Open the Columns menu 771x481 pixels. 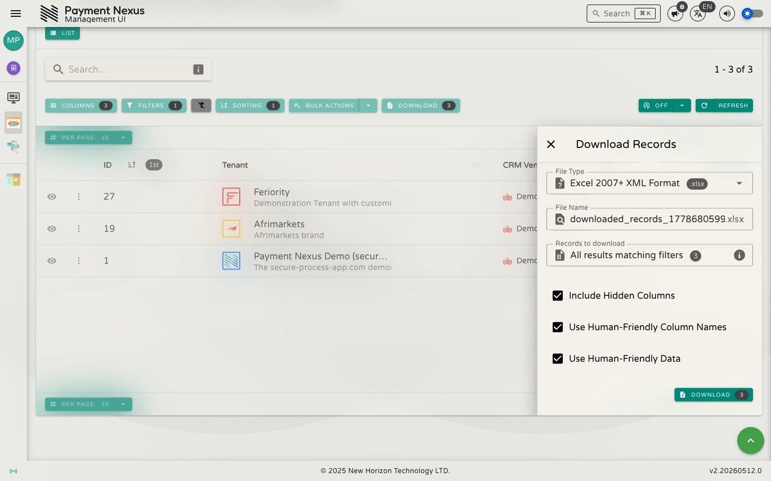[81, 105]
